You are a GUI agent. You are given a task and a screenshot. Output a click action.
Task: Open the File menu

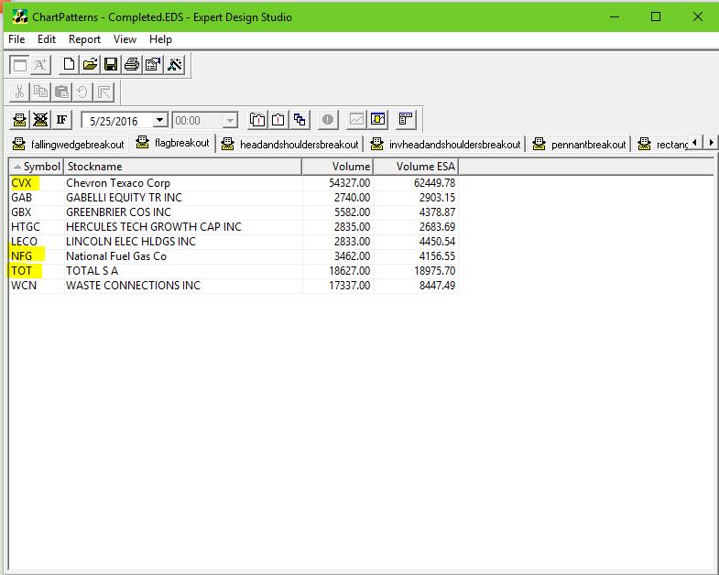click(x=16, y=39)
